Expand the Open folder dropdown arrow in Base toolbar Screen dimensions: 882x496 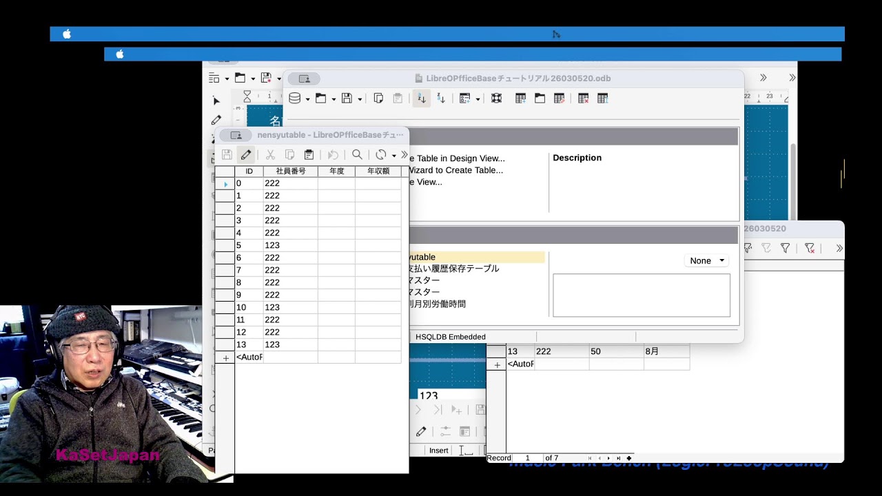[x=334, y=99]
